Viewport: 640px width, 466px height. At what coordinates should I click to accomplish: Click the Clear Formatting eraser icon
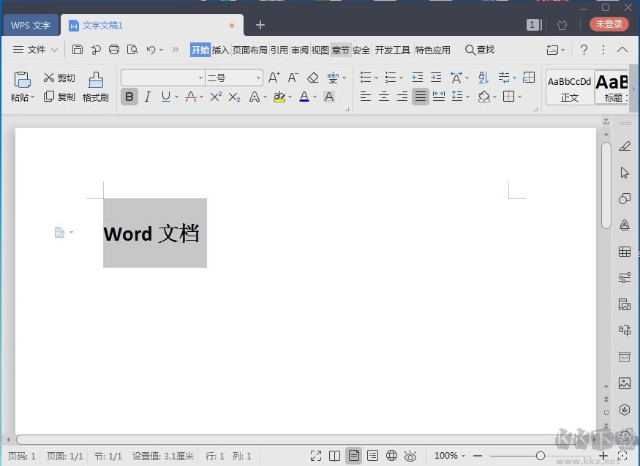[x=313, y=77]
